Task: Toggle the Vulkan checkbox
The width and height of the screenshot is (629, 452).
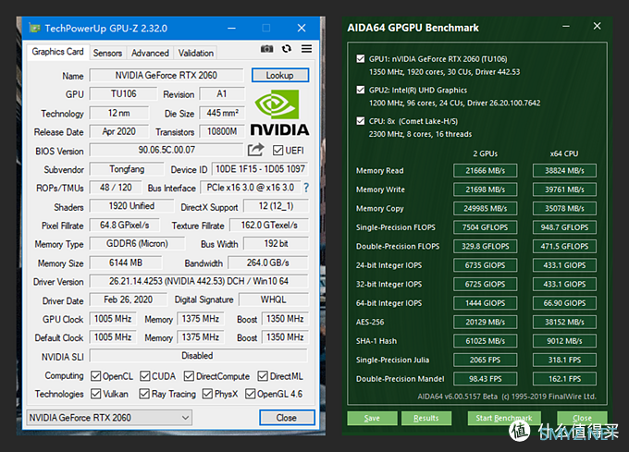Action: [x=95, y=394]
